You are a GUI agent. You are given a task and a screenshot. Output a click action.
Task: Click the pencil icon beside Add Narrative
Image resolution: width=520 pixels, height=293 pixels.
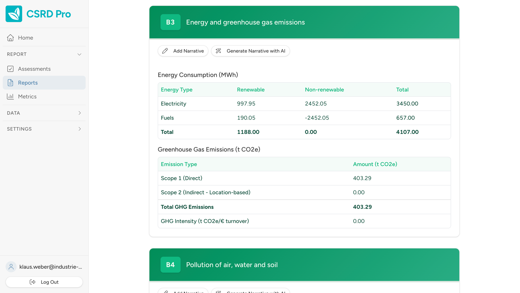point(165,51)
